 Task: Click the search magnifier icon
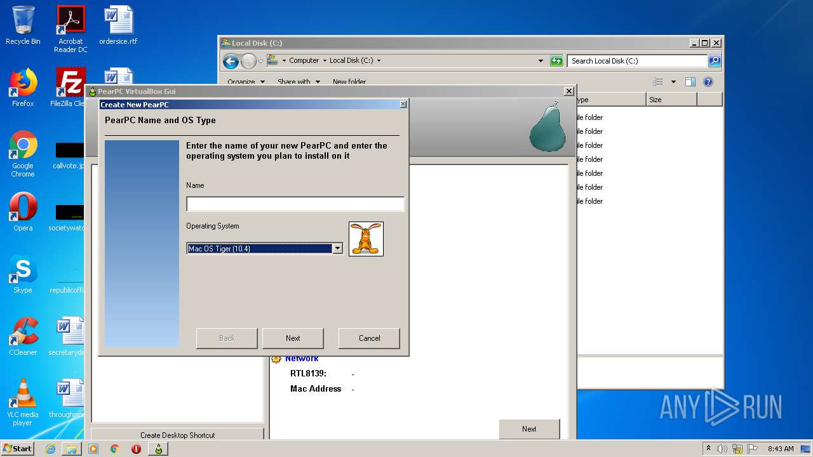(x=715, y=61)
